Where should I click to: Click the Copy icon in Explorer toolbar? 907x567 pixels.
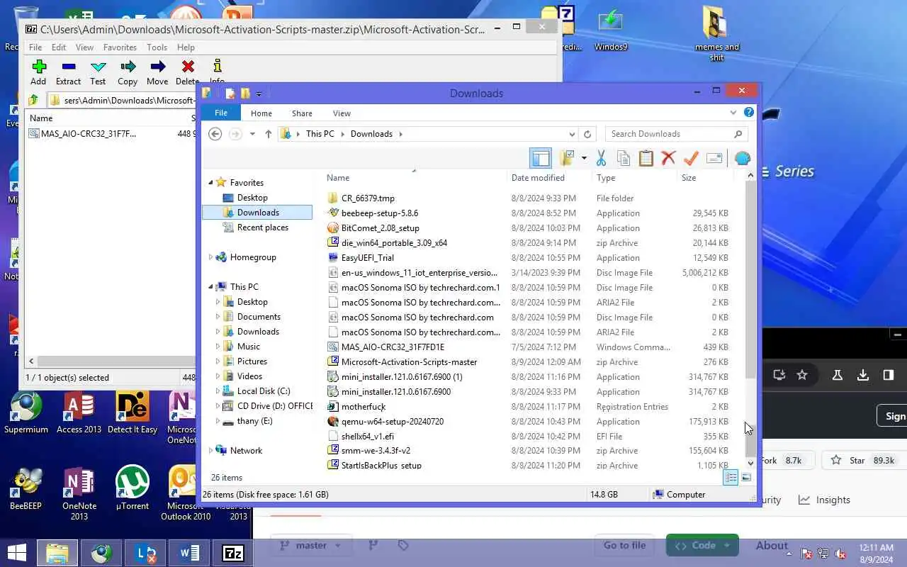tap(624, 158)
